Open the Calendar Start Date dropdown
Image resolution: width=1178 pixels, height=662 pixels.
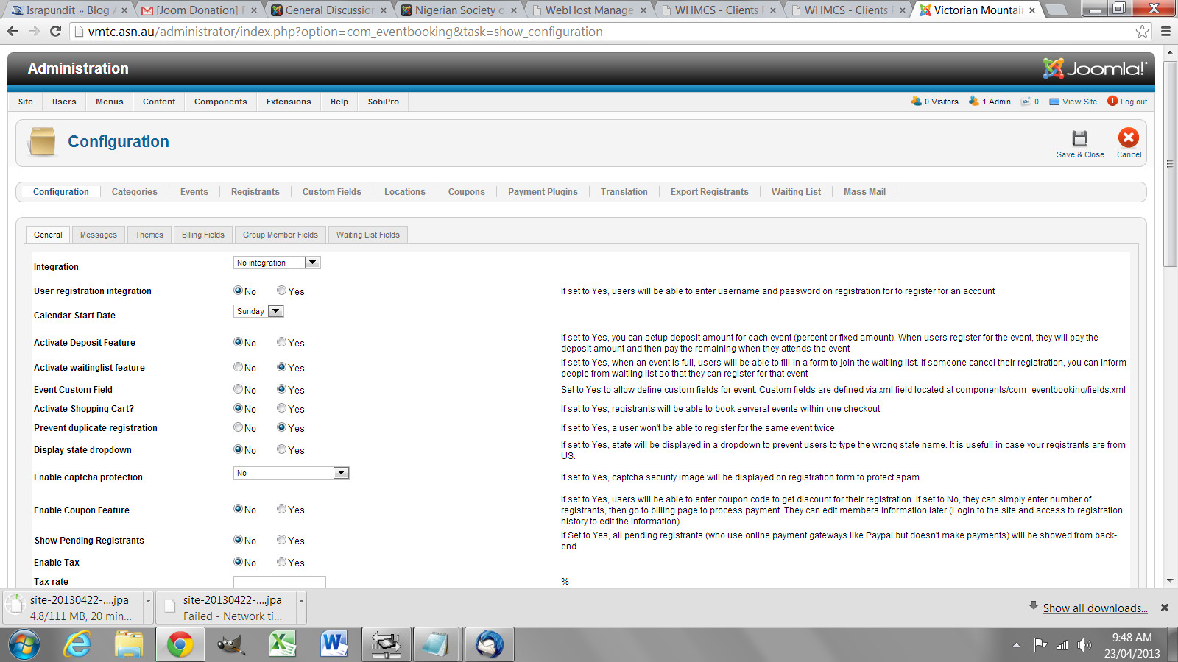coord(275,311)
